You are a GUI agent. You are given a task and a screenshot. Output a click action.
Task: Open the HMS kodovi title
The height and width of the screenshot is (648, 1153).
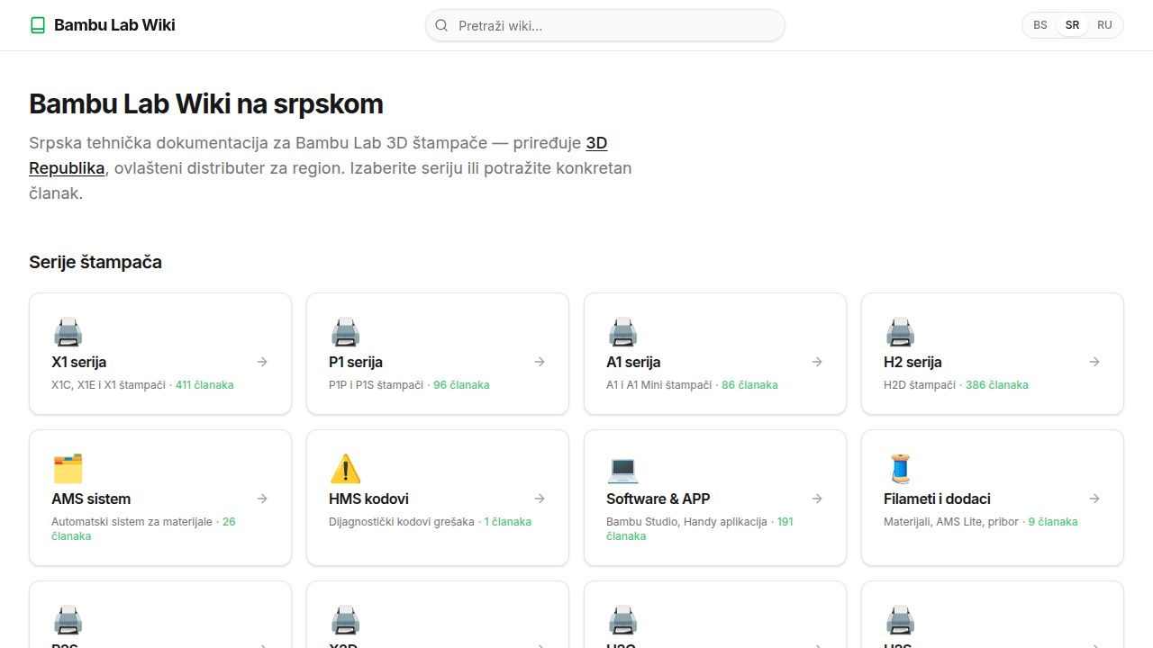(x=369, y=499)
